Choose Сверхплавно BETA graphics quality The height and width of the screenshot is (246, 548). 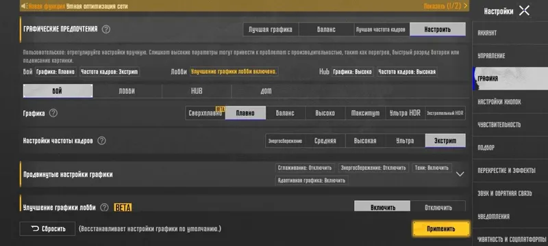click(205, 113)
